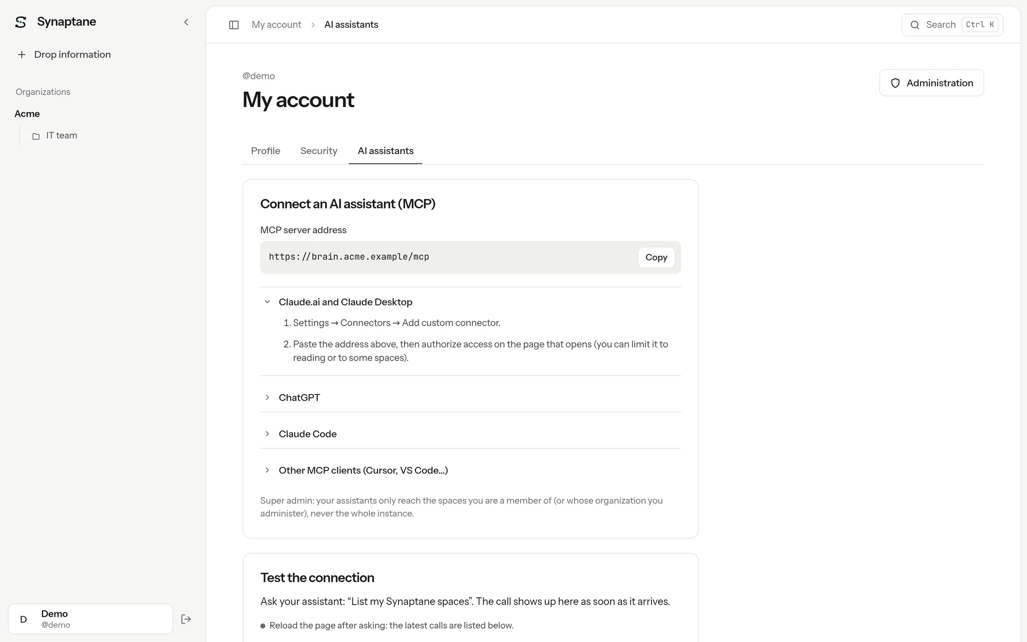Screen dimensions: 1027x642
Task: Click the My account page heading
Action: 298,100
